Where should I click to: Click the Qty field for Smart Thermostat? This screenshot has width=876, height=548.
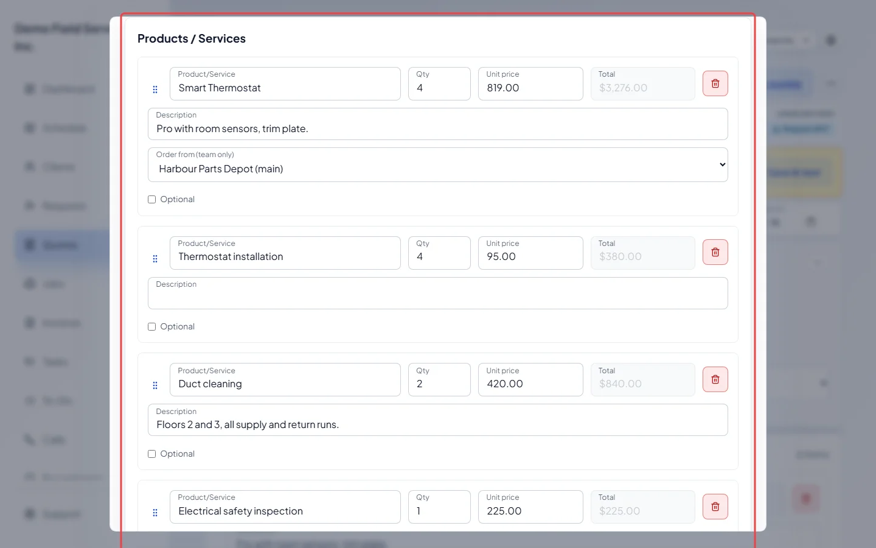click(x=439, y=83)
